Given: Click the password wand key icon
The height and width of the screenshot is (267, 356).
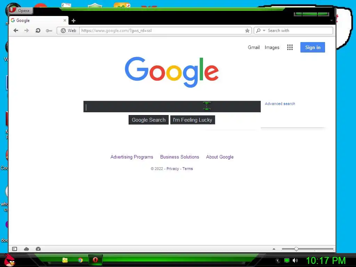Looking at the screenshot, I should [49, 31].
